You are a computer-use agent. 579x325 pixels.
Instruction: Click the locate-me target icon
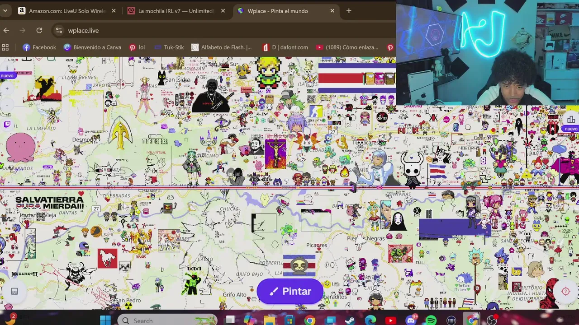coord(565,291)
